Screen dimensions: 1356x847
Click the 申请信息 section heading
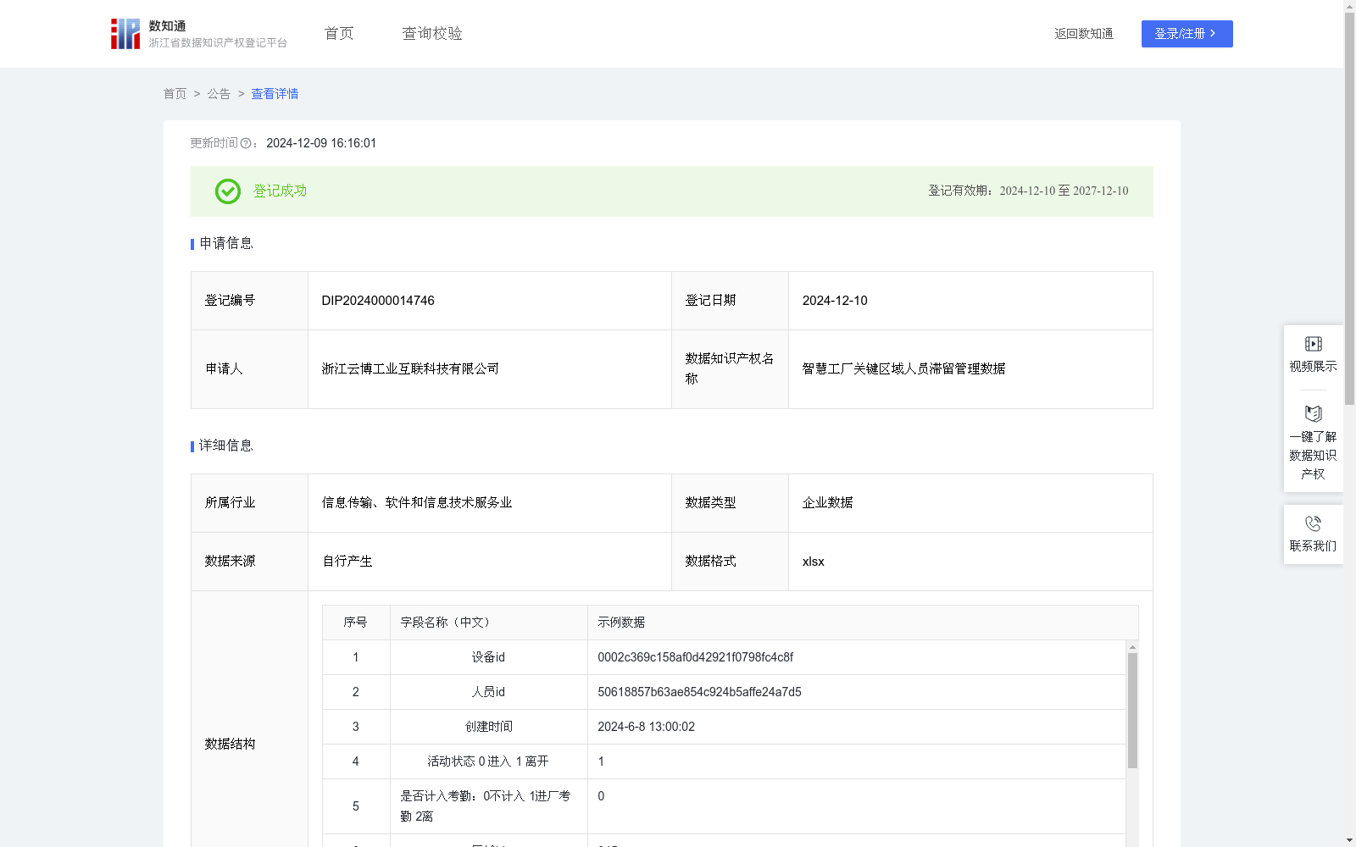pyautogui.click(x=225, y=243)
